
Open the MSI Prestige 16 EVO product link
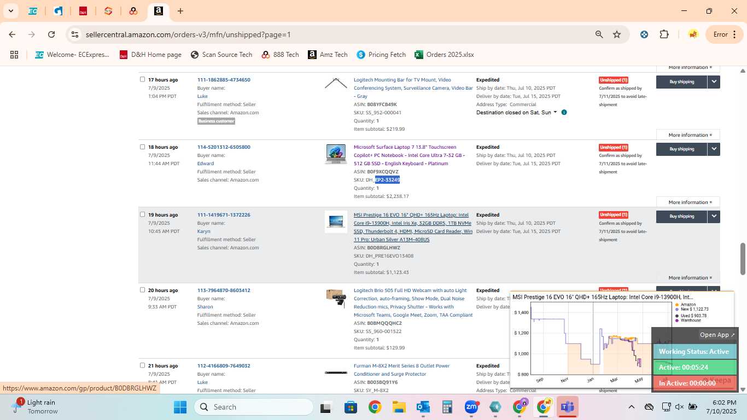(x=413, y=227)
